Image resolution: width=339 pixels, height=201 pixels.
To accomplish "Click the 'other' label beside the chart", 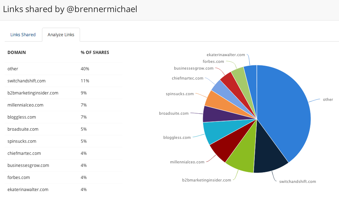I will tap(328, 99).
